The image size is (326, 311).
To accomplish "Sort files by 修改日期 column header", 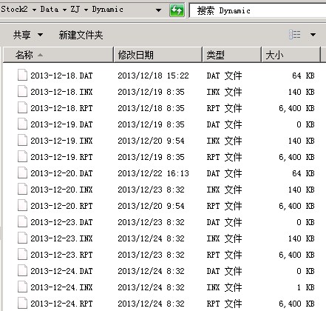I will click(x=157, y=55).
